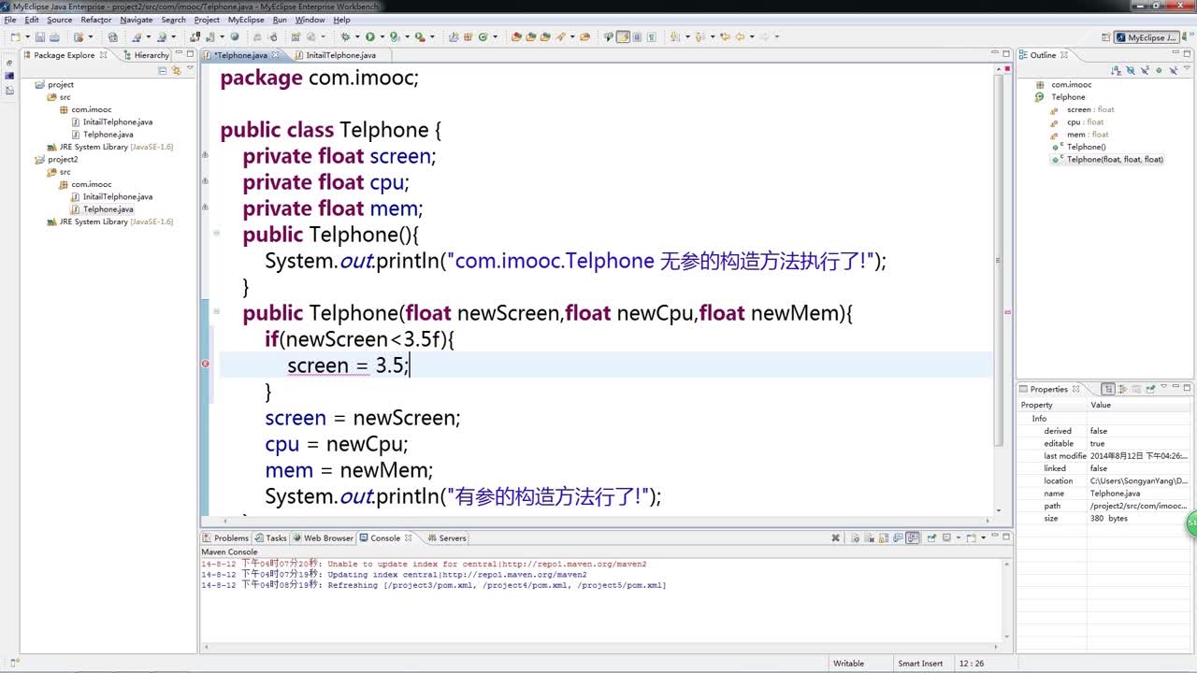
Task: Select Telphone() constructor in Outline
Action: click(1086, 147)
